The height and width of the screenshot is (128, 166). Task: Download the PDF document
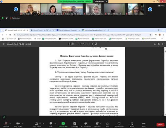tap(155, 44)
